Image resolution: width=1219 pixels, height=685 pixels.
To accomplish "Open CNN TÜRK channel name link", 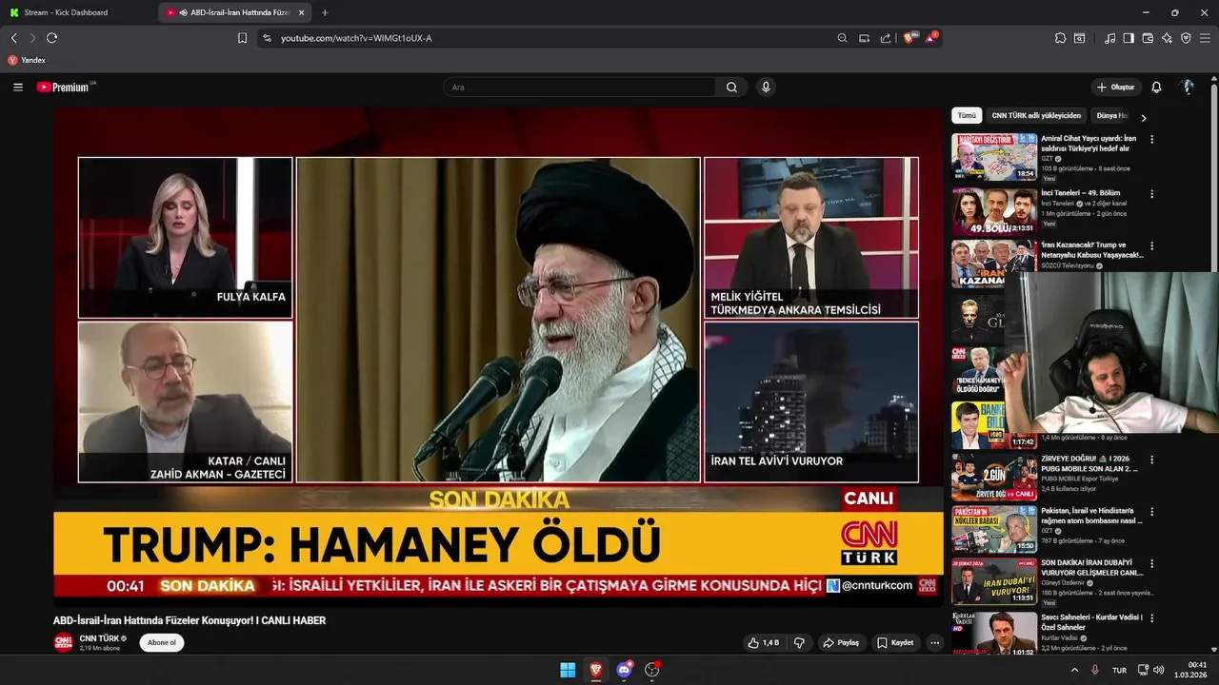I will click(99, 638).
